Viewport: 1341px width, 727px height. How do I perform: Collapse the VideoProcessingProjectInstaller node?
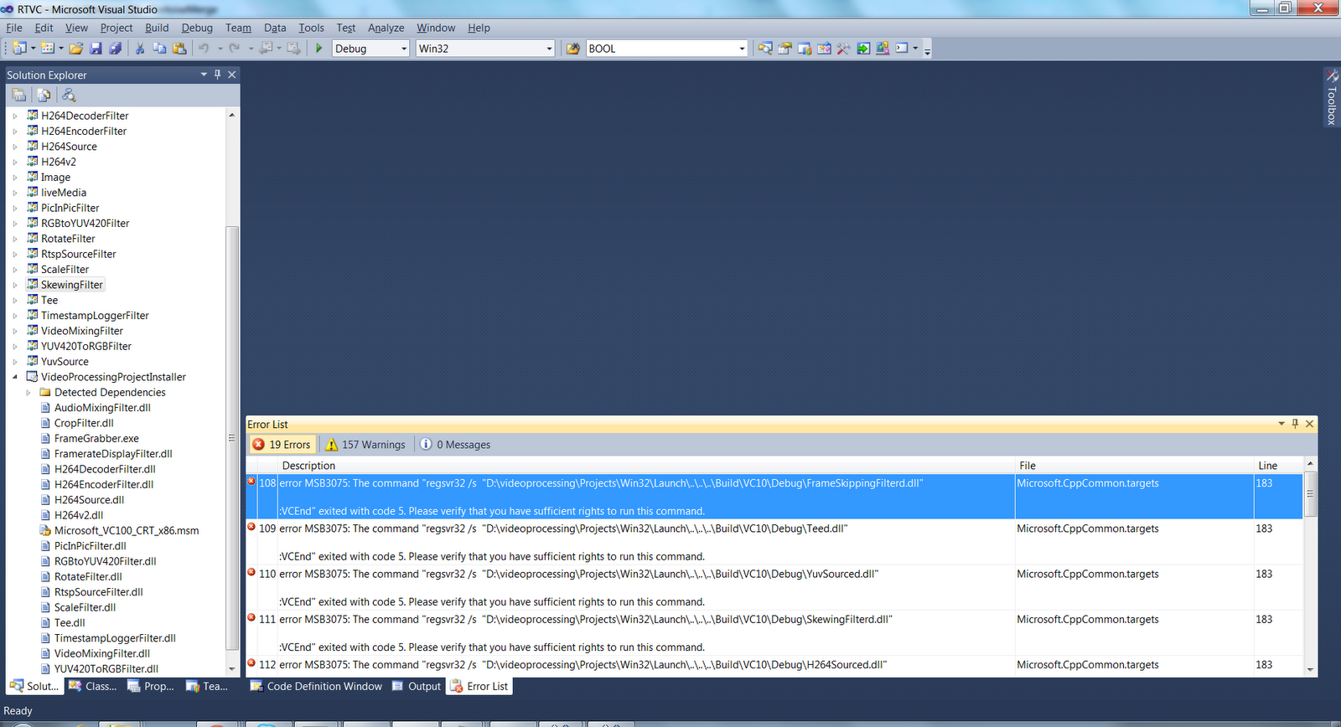click(x=15, y=377)
